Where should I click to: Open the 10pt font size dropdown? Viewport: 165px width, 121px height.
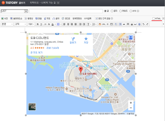click(31, 24)
